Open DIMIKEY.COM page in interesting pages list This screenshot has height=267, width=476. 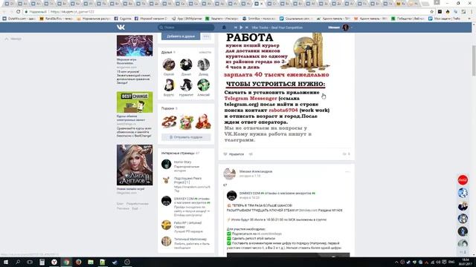coord(192,200)
